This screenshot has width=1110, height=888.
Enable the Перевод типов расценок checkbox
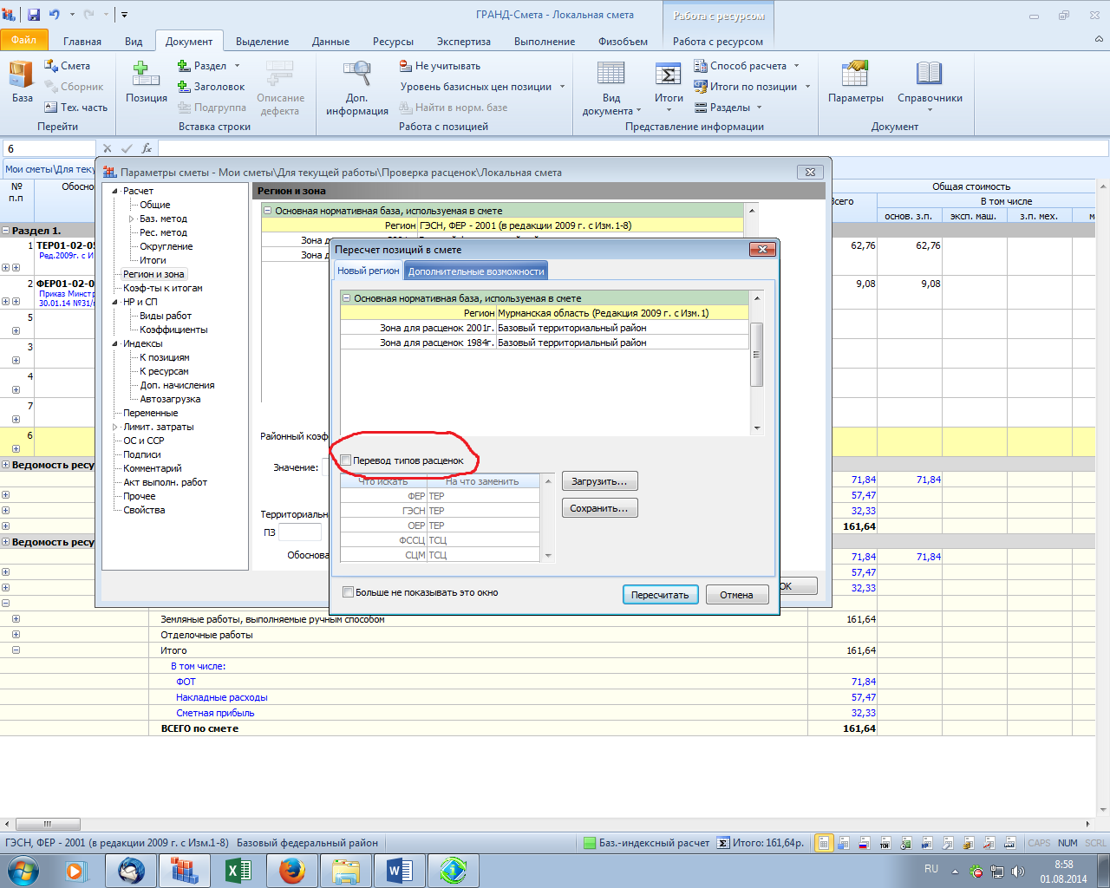pyautogui.click(x=346, y=460)
